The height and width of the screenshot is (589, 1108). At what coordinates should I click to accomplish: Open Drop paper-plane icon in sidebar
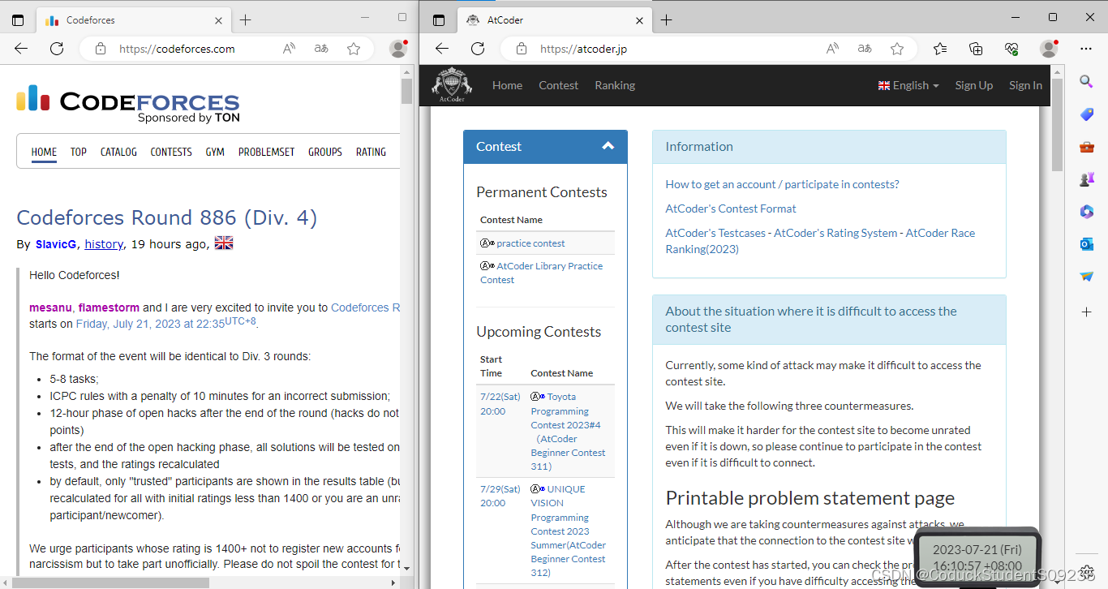tap(1087, 277)
